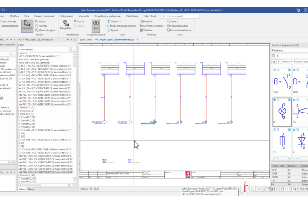Screen dimensions: 308x202
Task: Switch to the Elenco tab
Action: (x=31, y=189)
